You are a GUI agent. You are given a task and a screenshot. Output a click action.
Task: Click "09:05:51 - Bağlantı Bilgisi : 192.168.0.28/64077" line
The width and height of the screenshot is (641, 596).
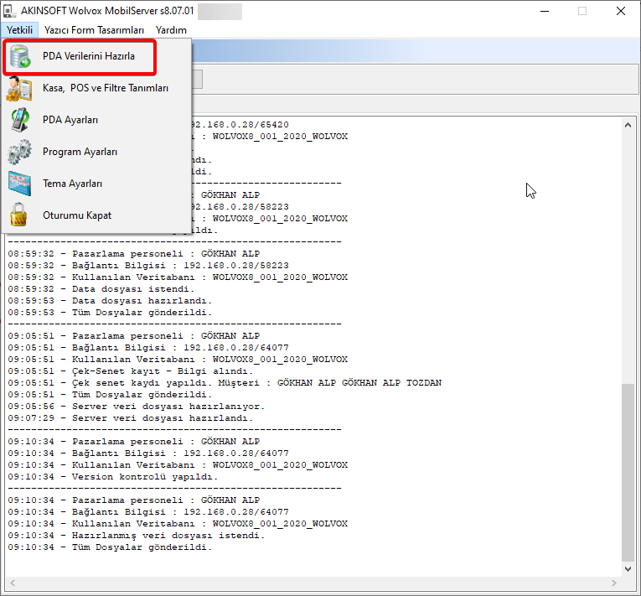click(148, 348)
